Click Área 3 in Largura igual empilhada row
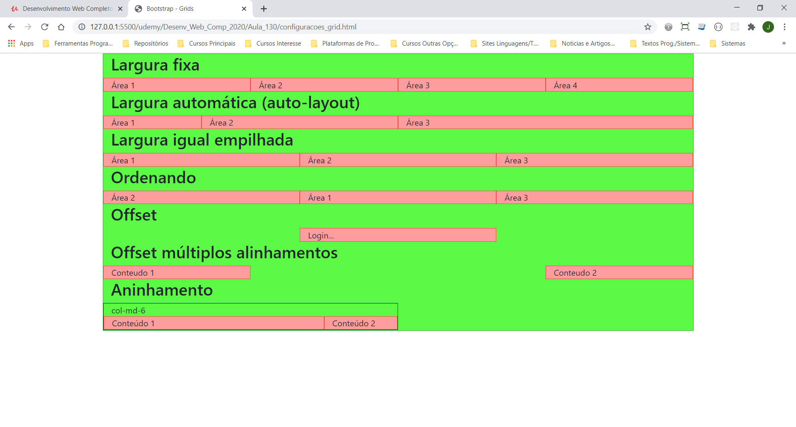 [595, 160]
